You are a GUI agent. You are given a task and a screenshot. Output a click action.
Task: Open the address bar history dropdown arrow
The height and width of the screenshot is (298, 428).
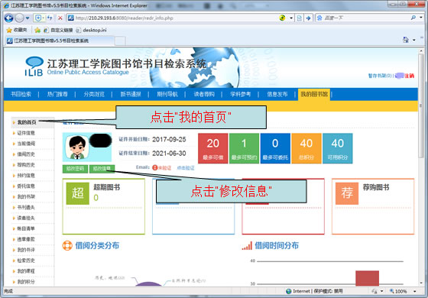pos(291,18)
